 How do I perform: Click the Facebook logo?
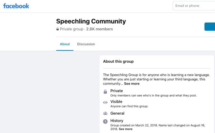point(16,6)
